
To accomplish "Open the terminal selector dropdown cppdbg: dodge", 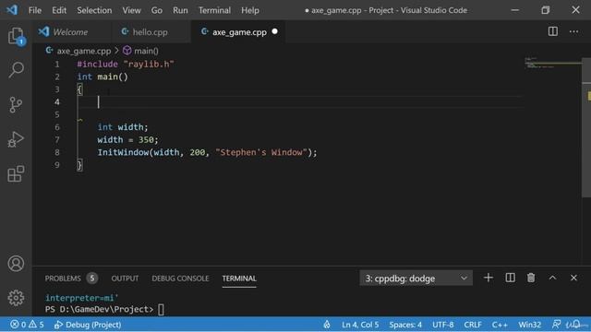I will click(416, 279).
